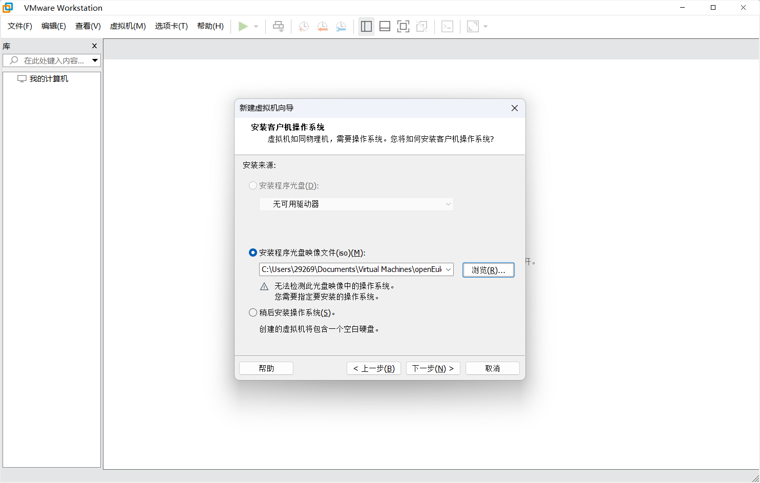Open the library search dropdown arrow
This screenshot has width=760, height=483.
pos(95,60)
